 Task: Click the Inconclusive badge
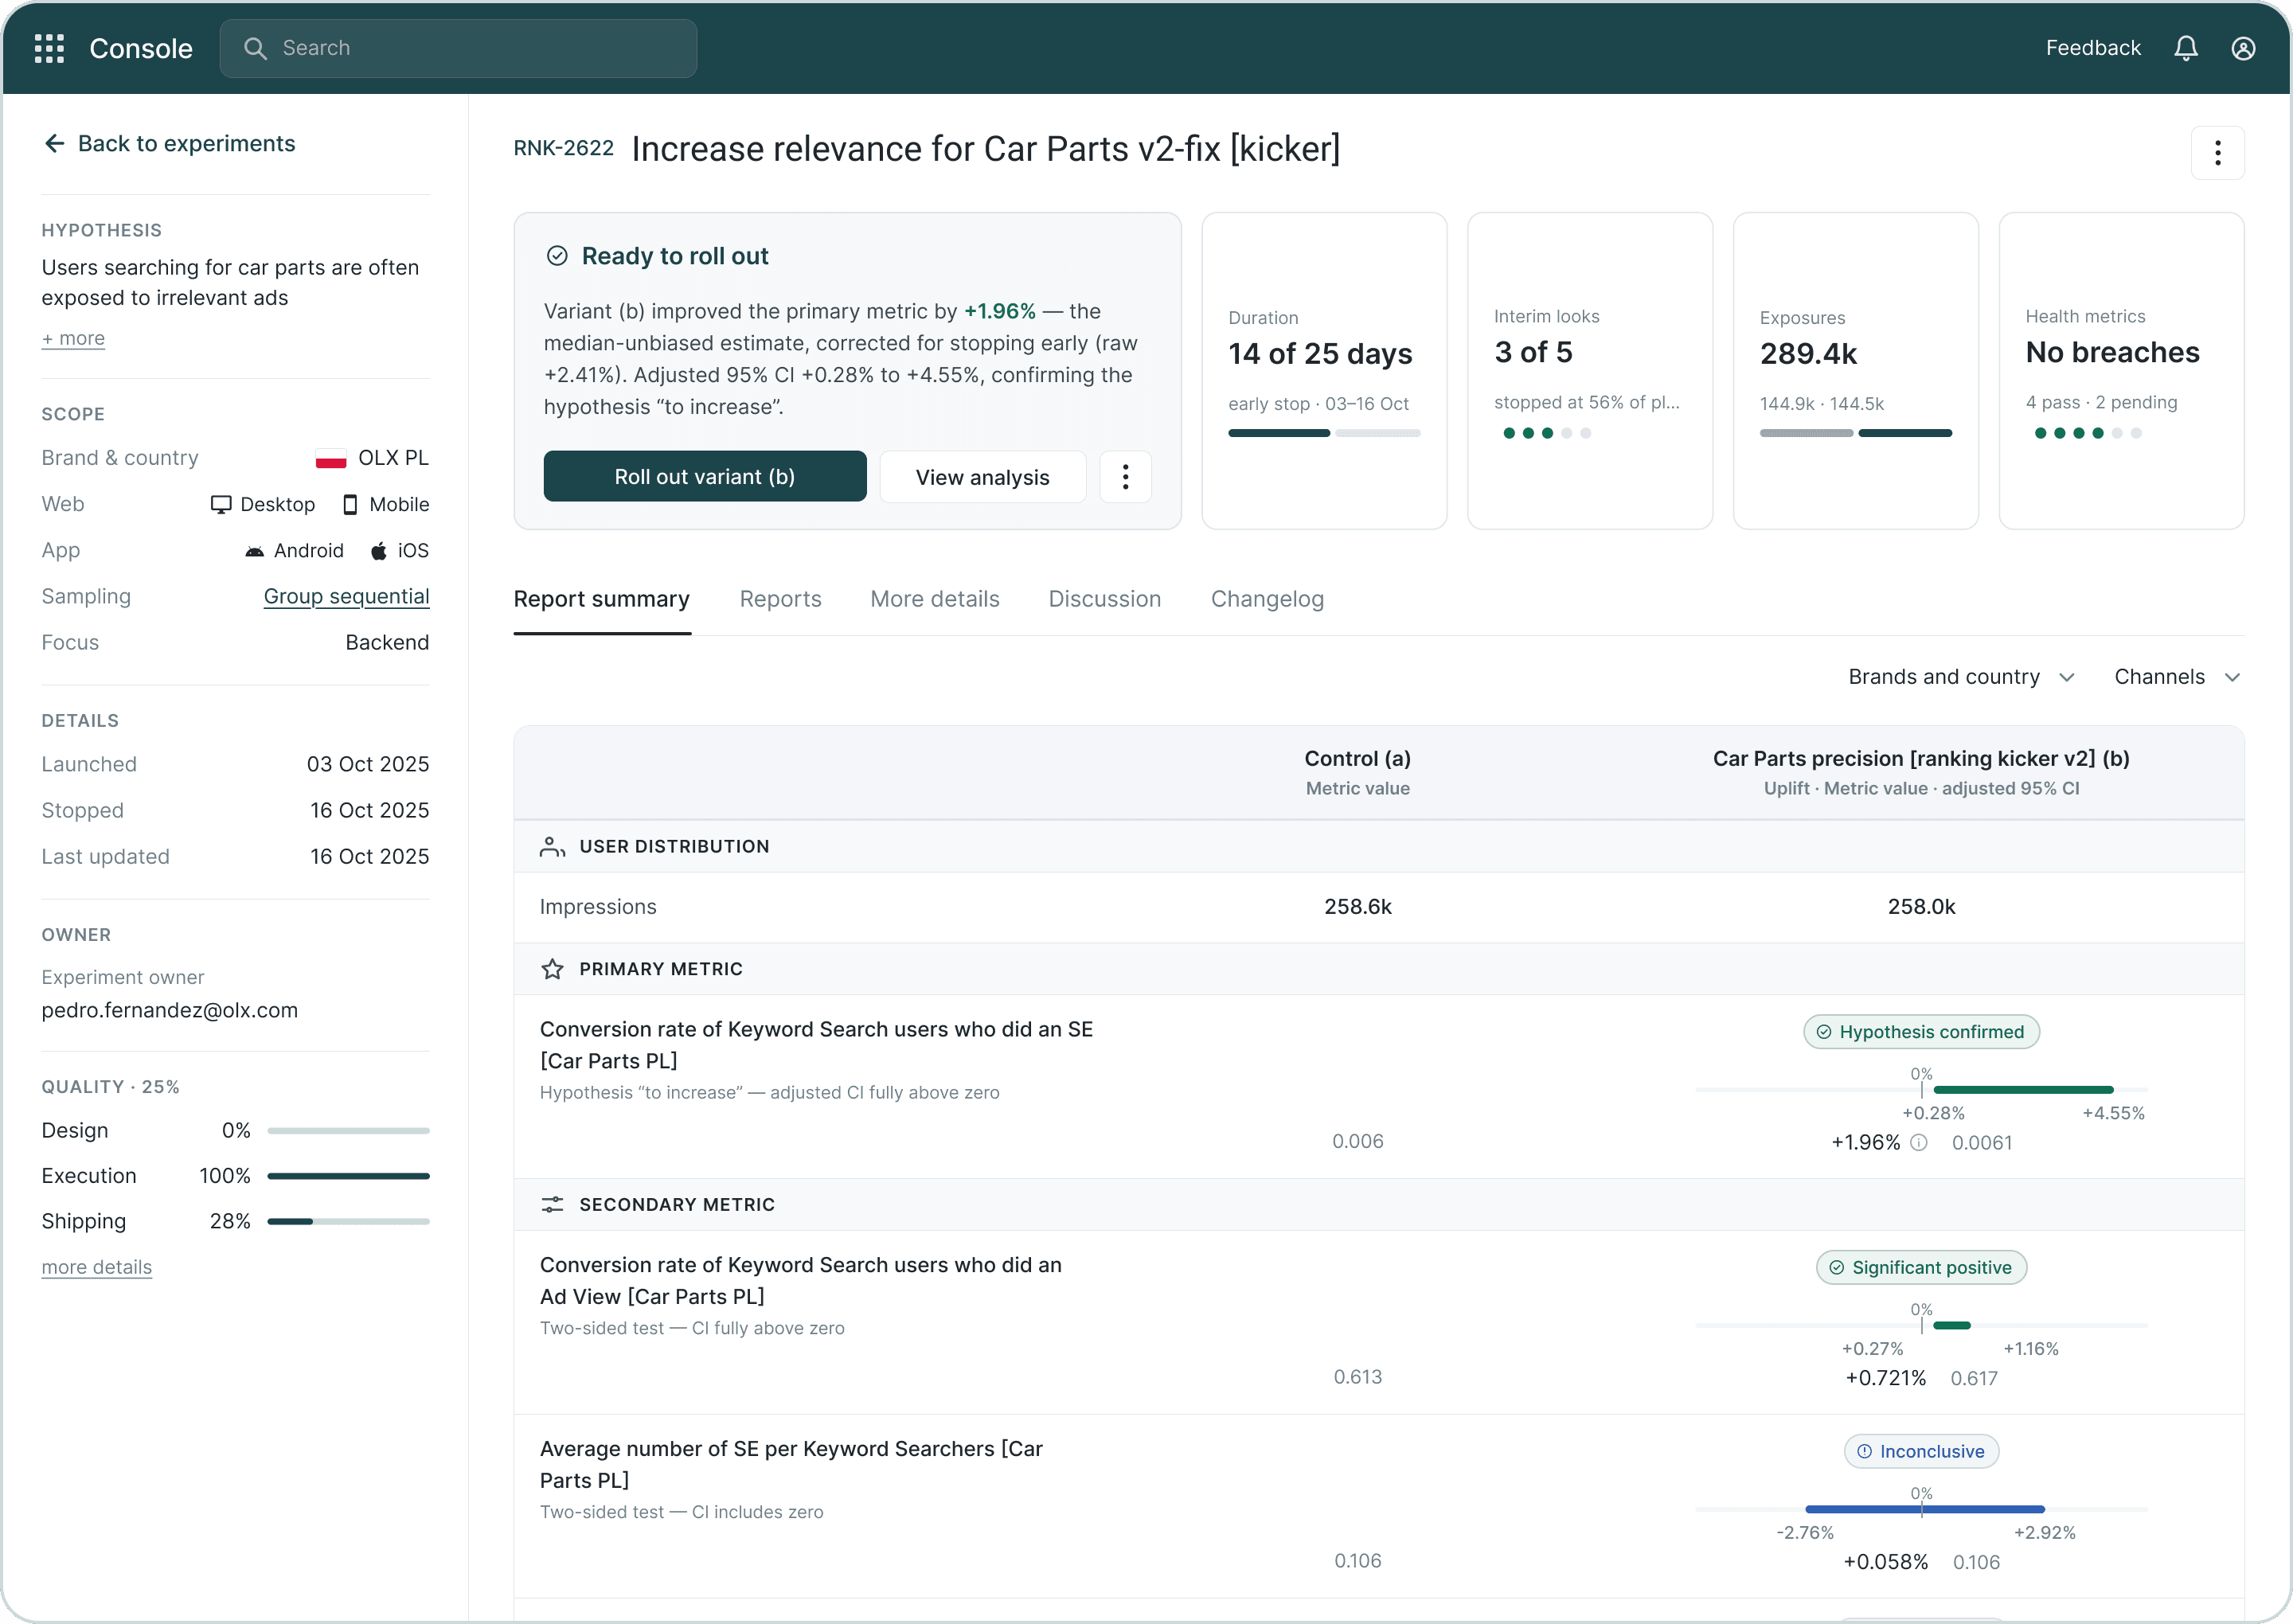coord(1921,1451)
